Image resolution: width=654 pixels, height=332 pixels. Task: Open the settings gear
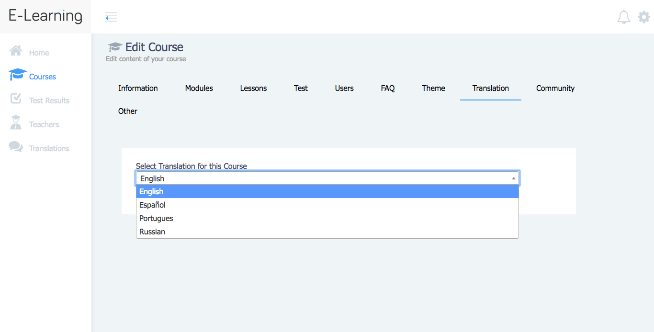[644, 17]
